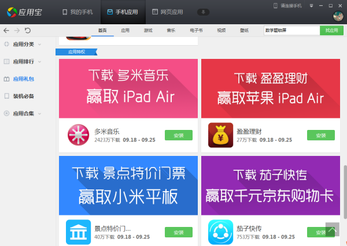
Task: Open the title bar dropdown menu arrow
Action: tap(311, 6)
